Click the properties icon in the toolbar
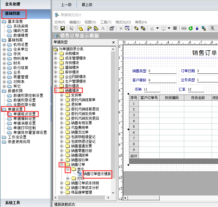 coord(112,28)
